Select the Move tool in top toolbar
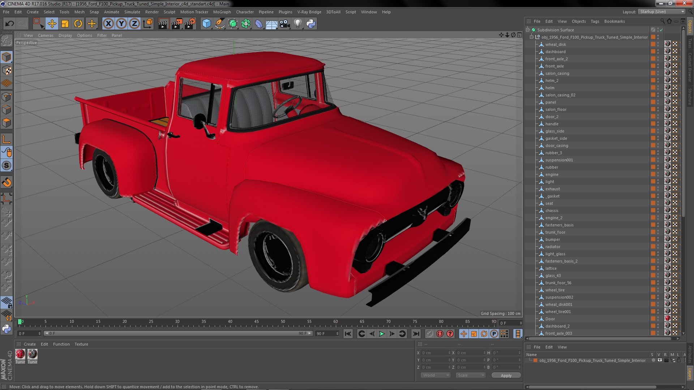The image size is (694, 390). click(52, 24)
